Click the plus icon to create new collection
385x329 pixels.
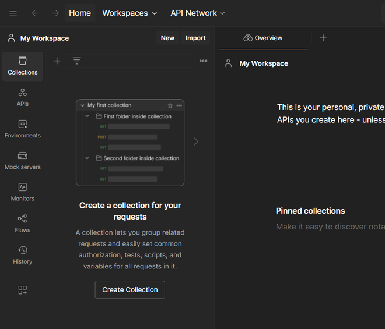pyautogui.click(x=57, y=61)
